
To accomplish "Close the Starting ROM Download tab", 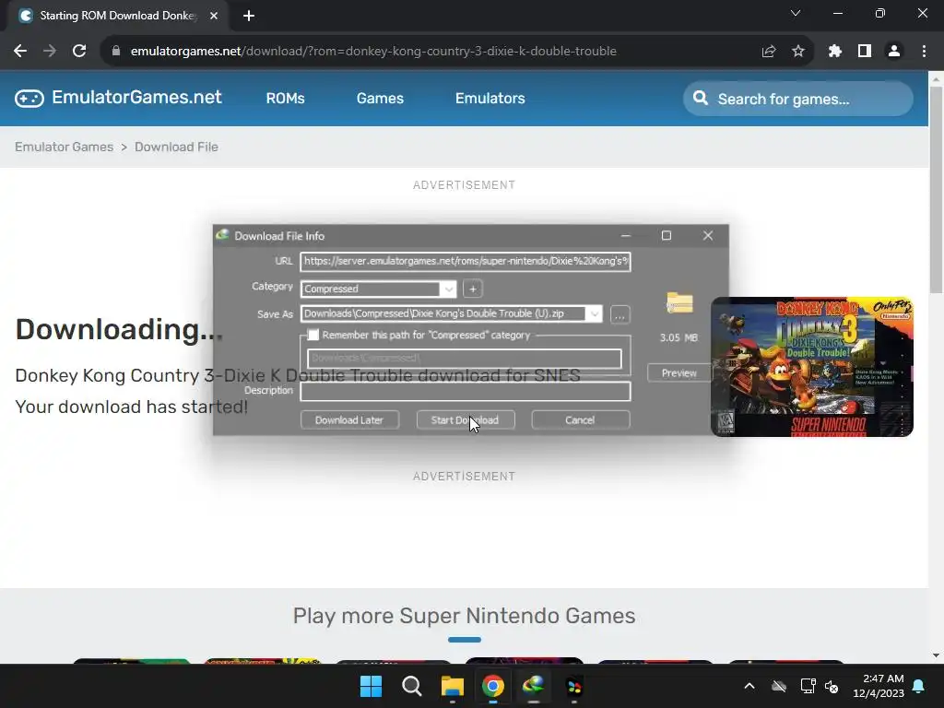I will [214, 16].
